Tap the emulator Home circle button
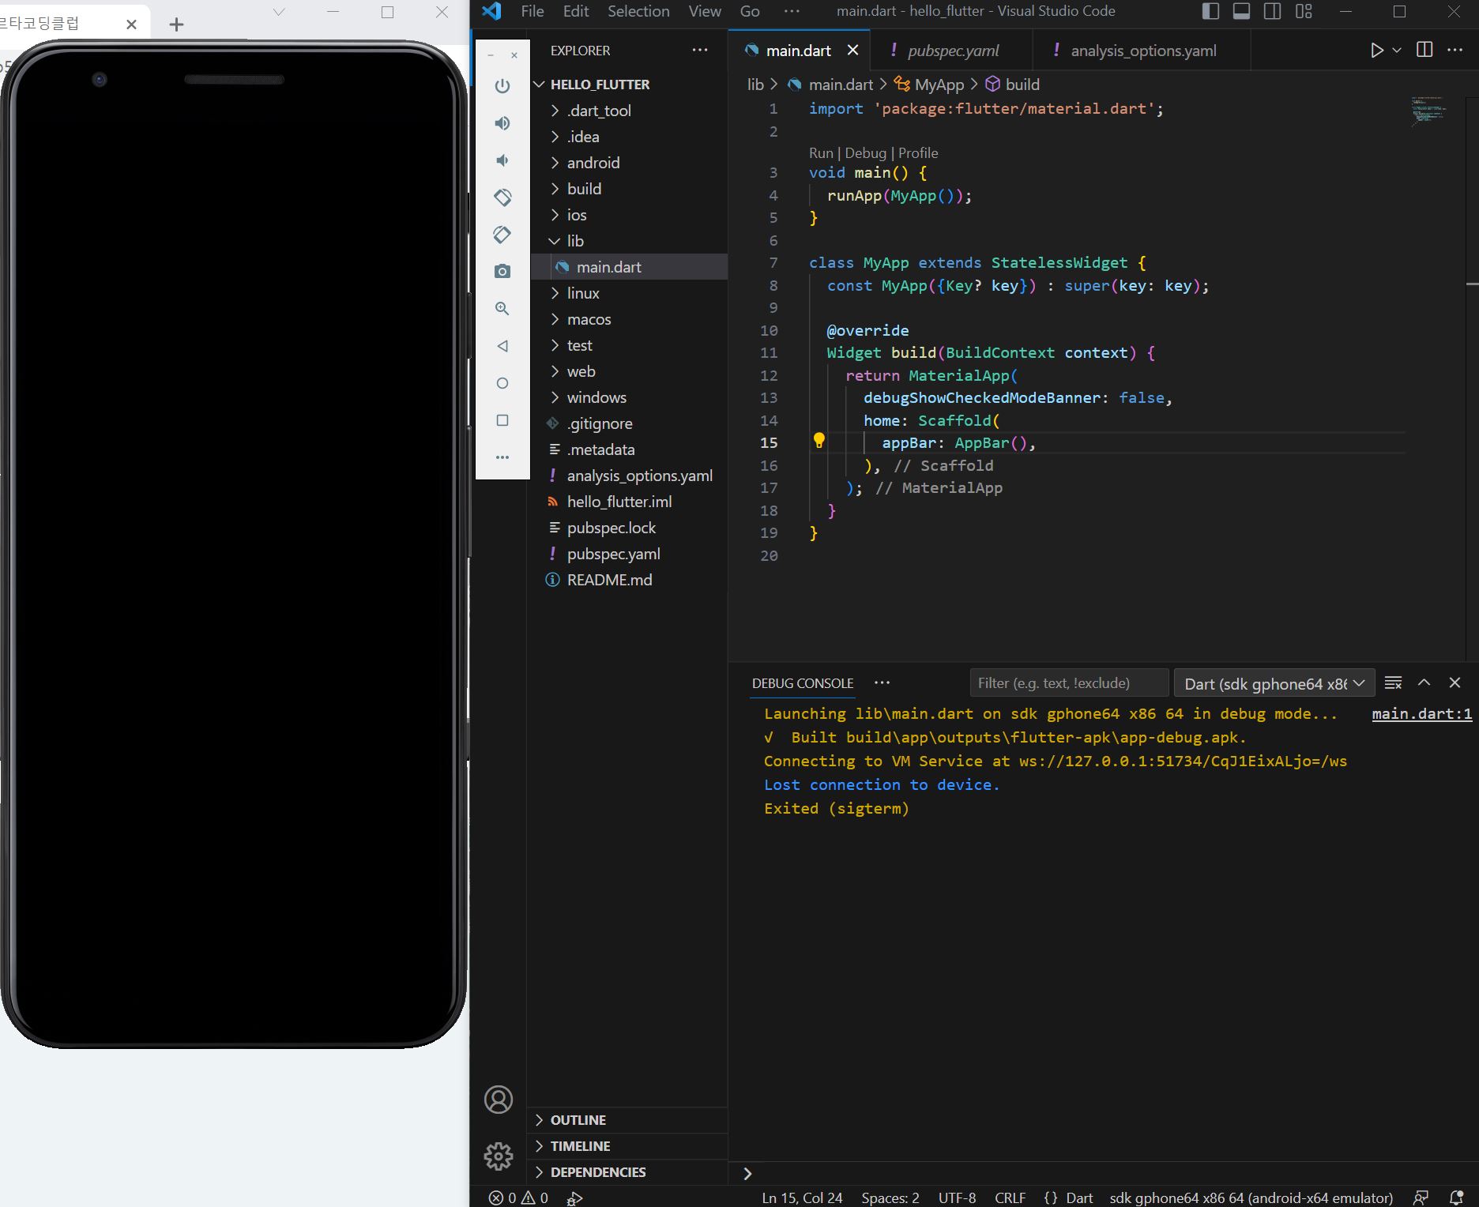Screen dimensions: 1479x1207 pos(502,383)
